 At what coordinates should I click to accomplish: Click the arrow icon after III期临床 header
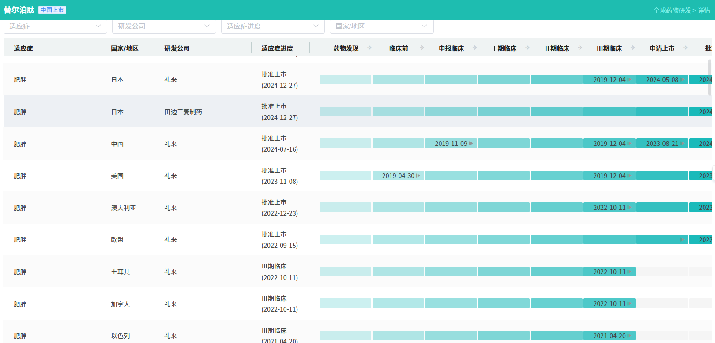(x=633, y=48)
